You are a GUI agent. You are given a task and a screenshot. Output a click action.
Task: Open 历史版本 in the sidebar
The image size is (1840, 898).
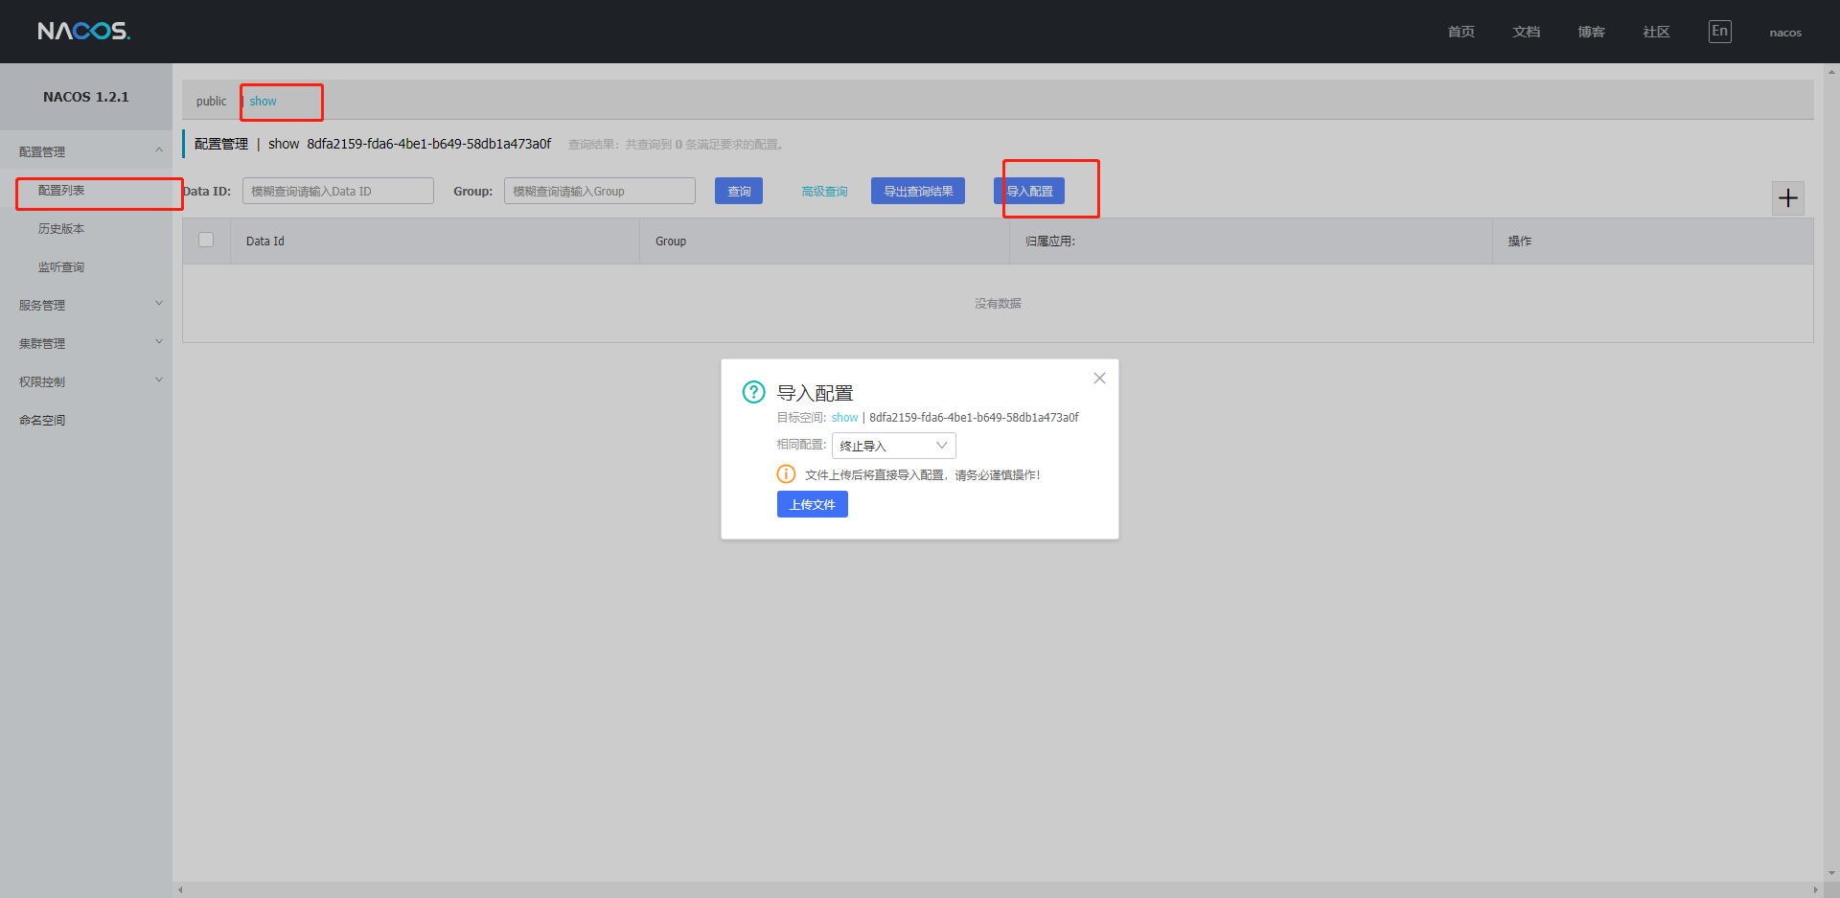[x=61, y=229]
